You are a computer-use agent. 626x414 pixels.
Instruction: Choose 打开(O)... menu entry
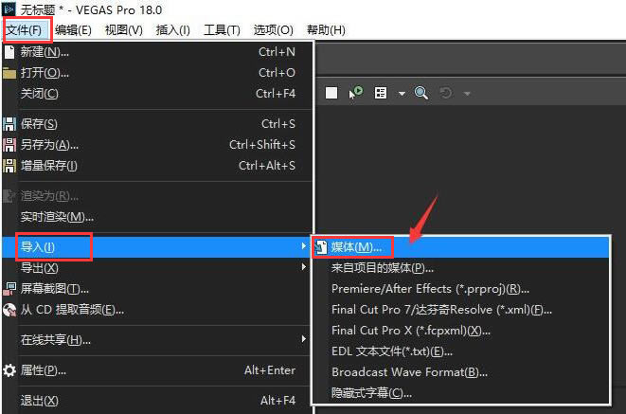point(157,73)
